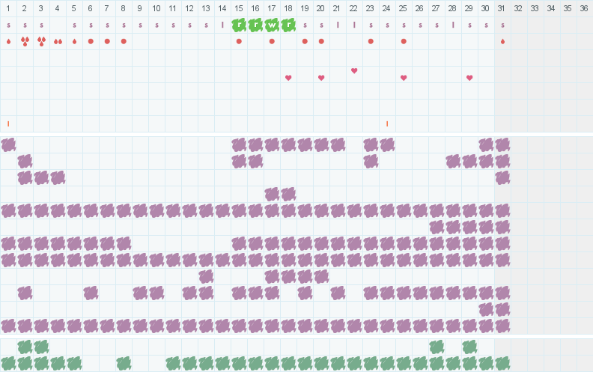Viewport: 593px width, 372px height.
Task: Click the green block on day 8
Action: pos(124,363)
